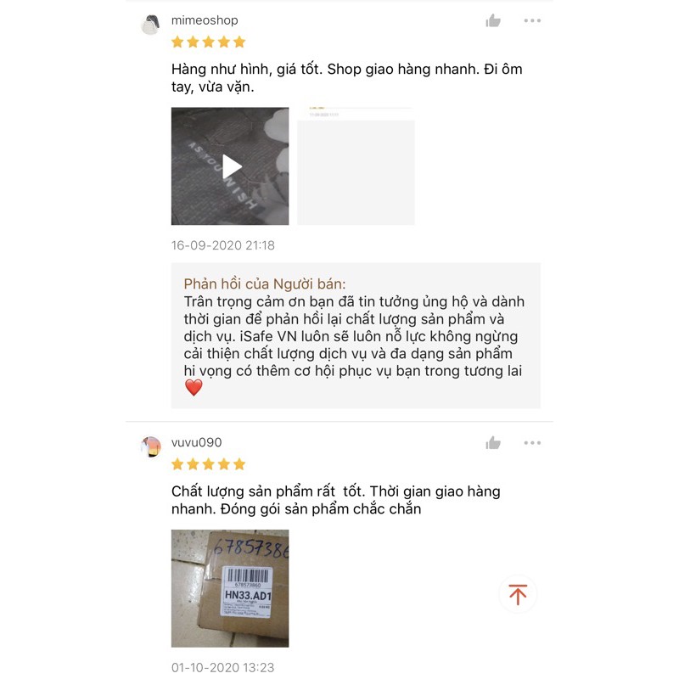
Task: Open more options for vuvu090's review
Action: 532,442
